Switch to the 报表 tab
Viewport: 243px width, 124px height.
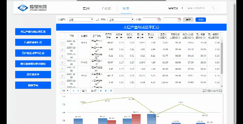click(126, 8)
